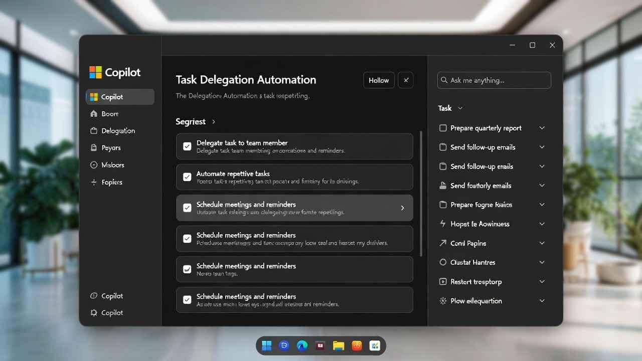Uncheck the last Schedule meetings and reminders item
This screenshot has width=642, height=361.
[187, 300]
